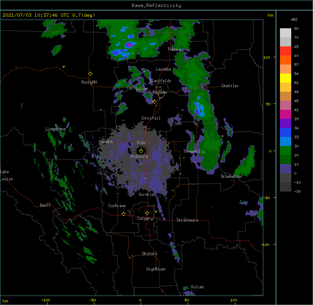Click the Strathmore town label
313x305 pixels.
tap(187, 220)
